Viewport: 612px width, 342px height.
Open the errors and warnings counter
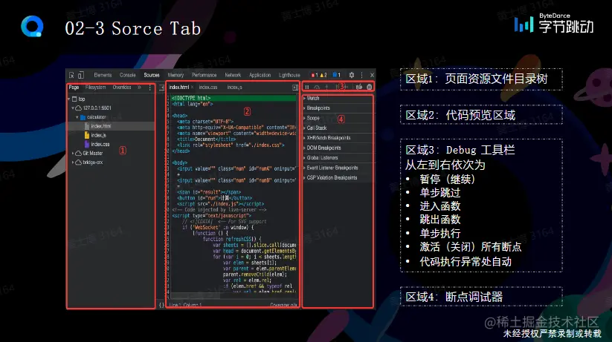pos(319,75)
